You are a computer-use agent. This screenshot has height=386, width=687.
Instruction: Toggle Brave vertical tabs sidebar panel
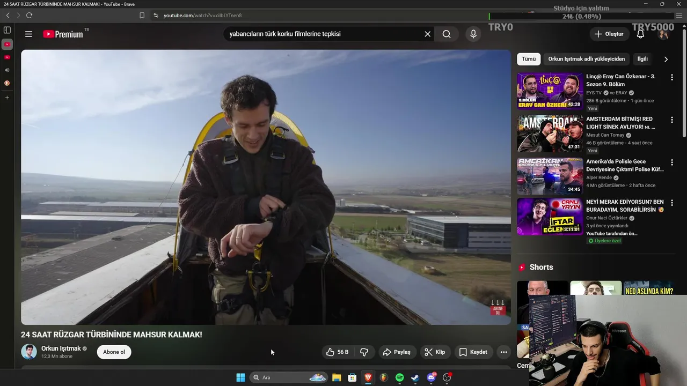(x=7, y=30)
